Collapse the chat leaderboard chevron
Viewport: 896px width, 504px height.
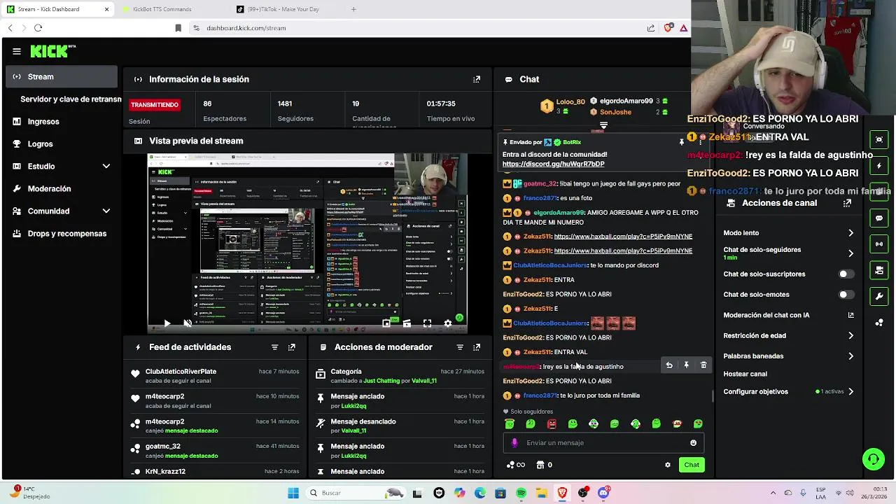pyautogui.click(x=603, y=126)
